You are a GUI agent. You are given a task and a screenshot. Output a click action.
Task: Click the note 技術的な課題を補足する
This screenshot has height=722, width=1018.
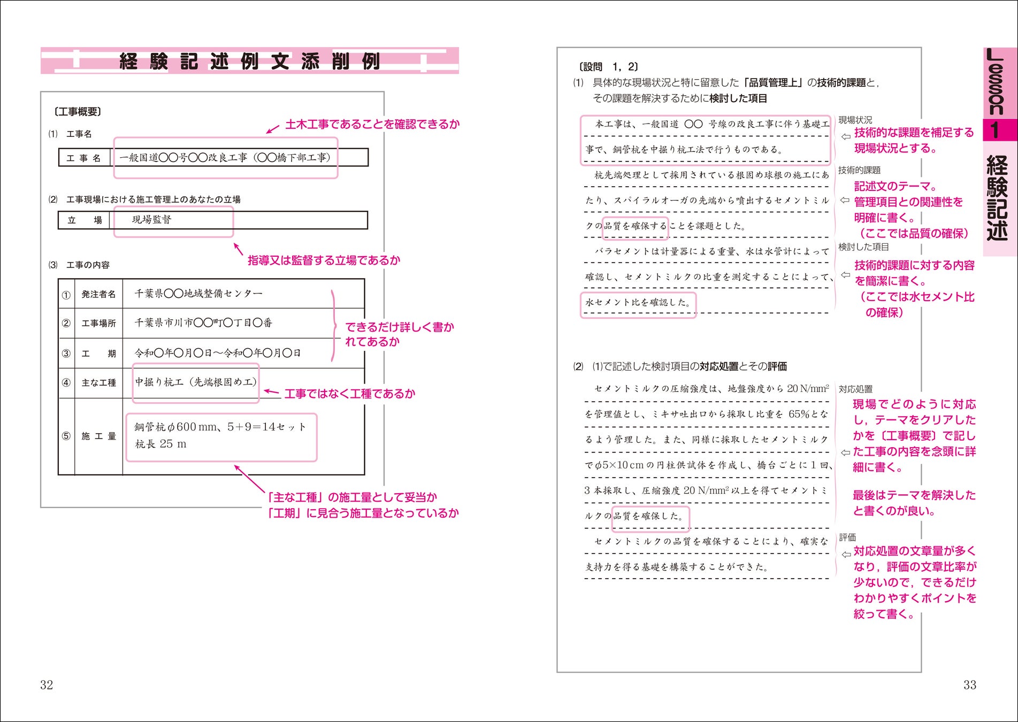point(914,133)
